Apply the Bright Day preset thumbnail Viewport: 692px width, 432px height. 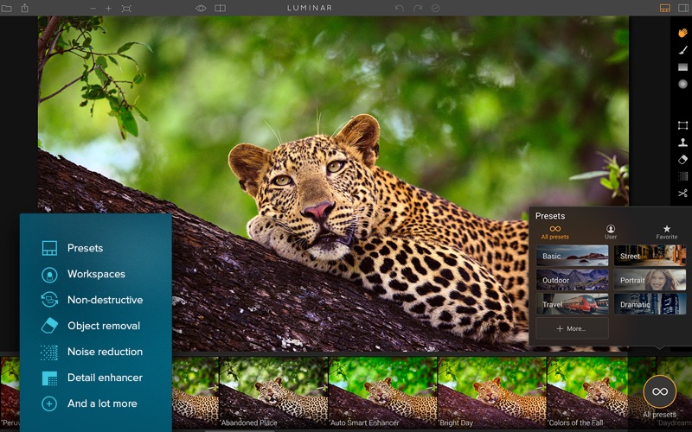pyautogui.click(x=492, y=392)
